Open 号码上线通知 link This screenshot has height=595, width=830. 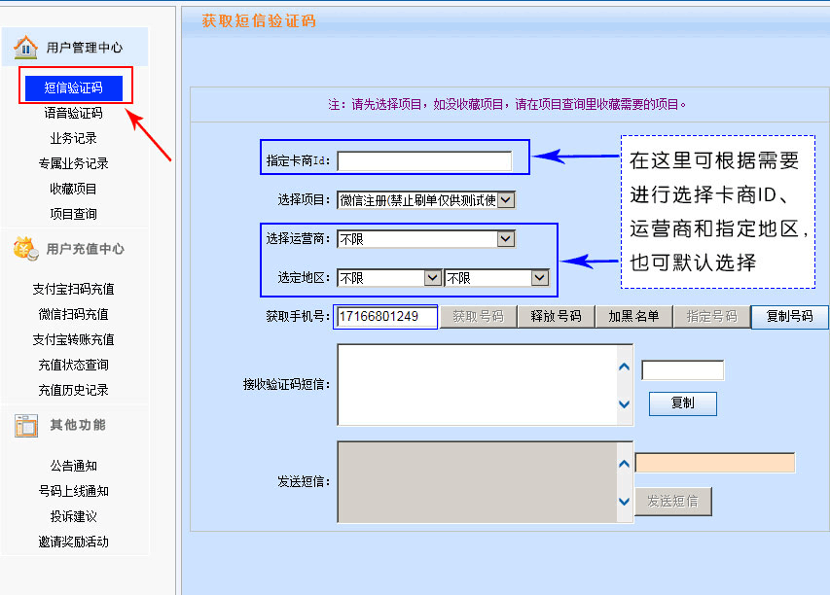pyautogui.click(x=74, y=491)
